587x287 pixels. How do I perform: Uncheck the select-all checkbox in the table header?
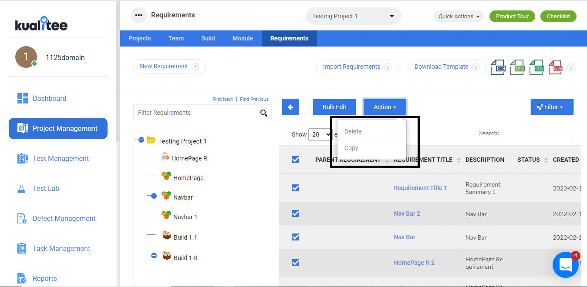(295, 160)
